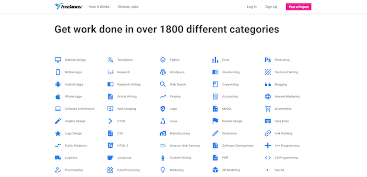
Task: Click the Logistics truck icon
Action: point(58,158)
